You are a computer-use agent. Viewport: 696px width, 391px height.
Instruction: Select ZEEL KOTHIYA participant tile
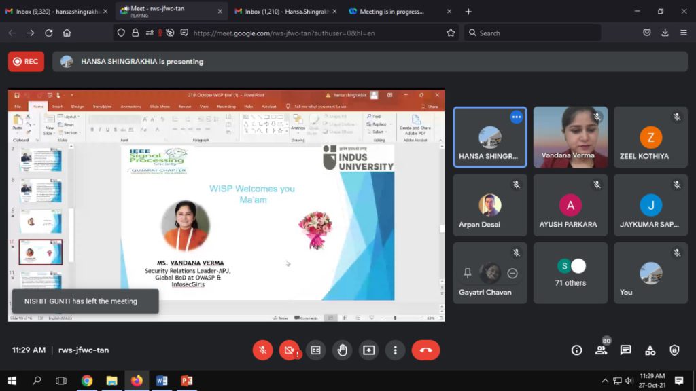click(x=650, y=137)
